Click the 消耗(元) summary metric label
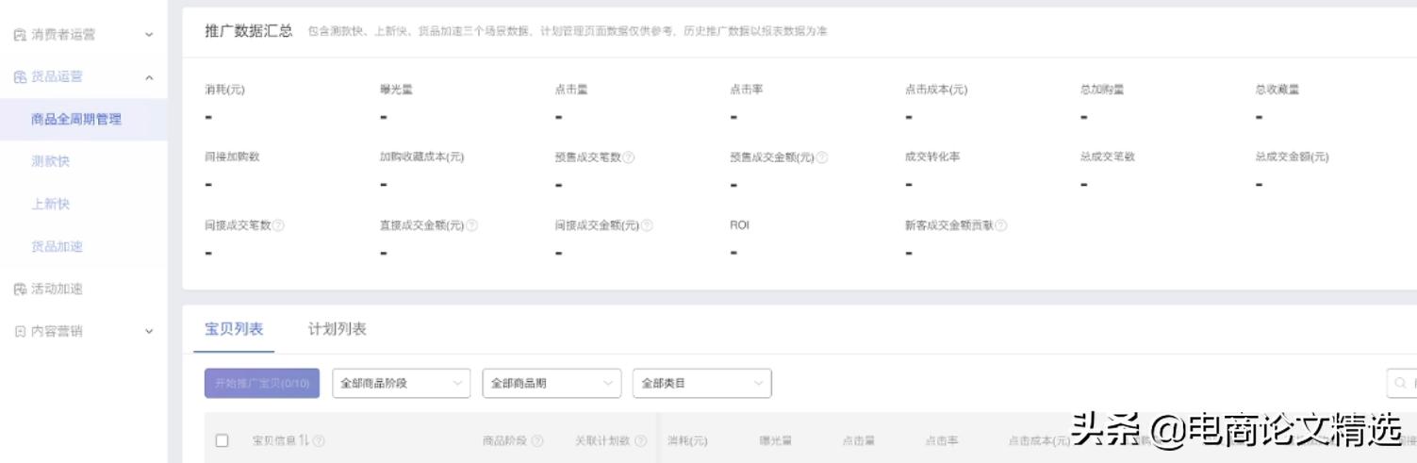This screenshot has height=463, width=1417. pos(224,90)
